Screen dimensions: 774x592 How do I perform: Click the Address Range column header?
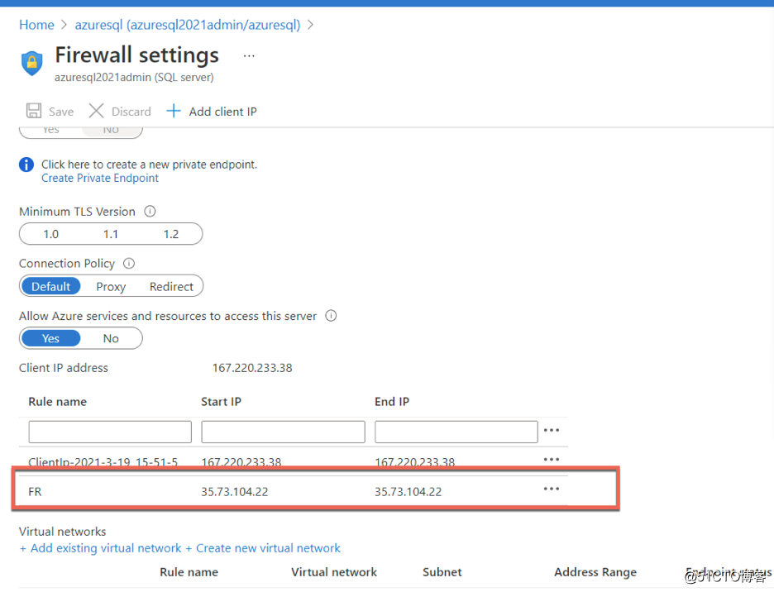(x=595, y=572)
